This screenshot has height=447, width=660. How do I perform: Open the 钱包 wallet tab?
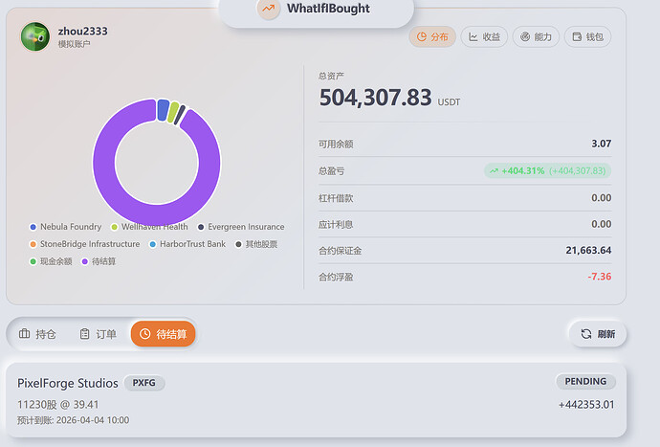click(587, 37)
